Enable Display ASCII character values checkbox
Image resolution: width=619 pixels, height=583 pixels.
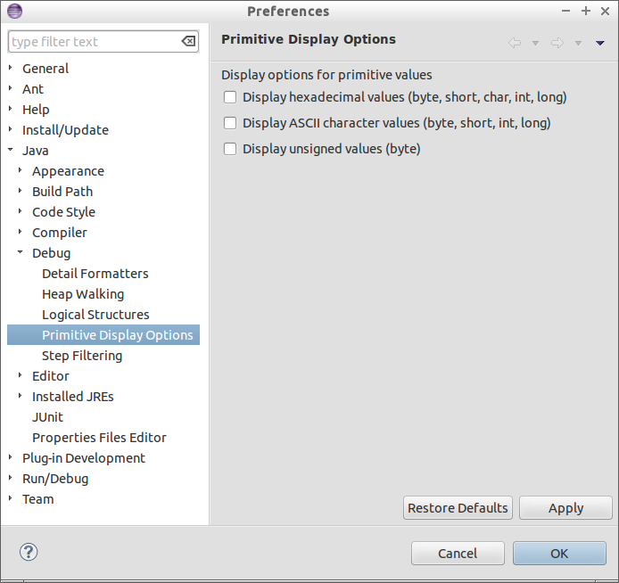tap(230, 123)
